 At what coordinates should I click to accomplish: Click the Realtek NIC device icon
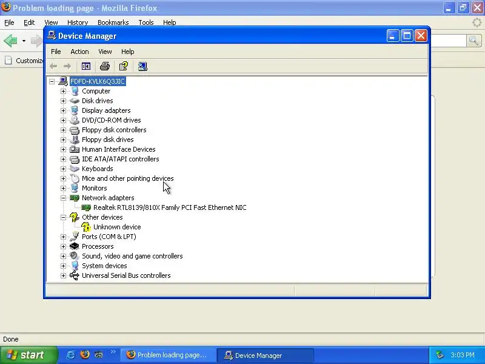pos(86,207)
